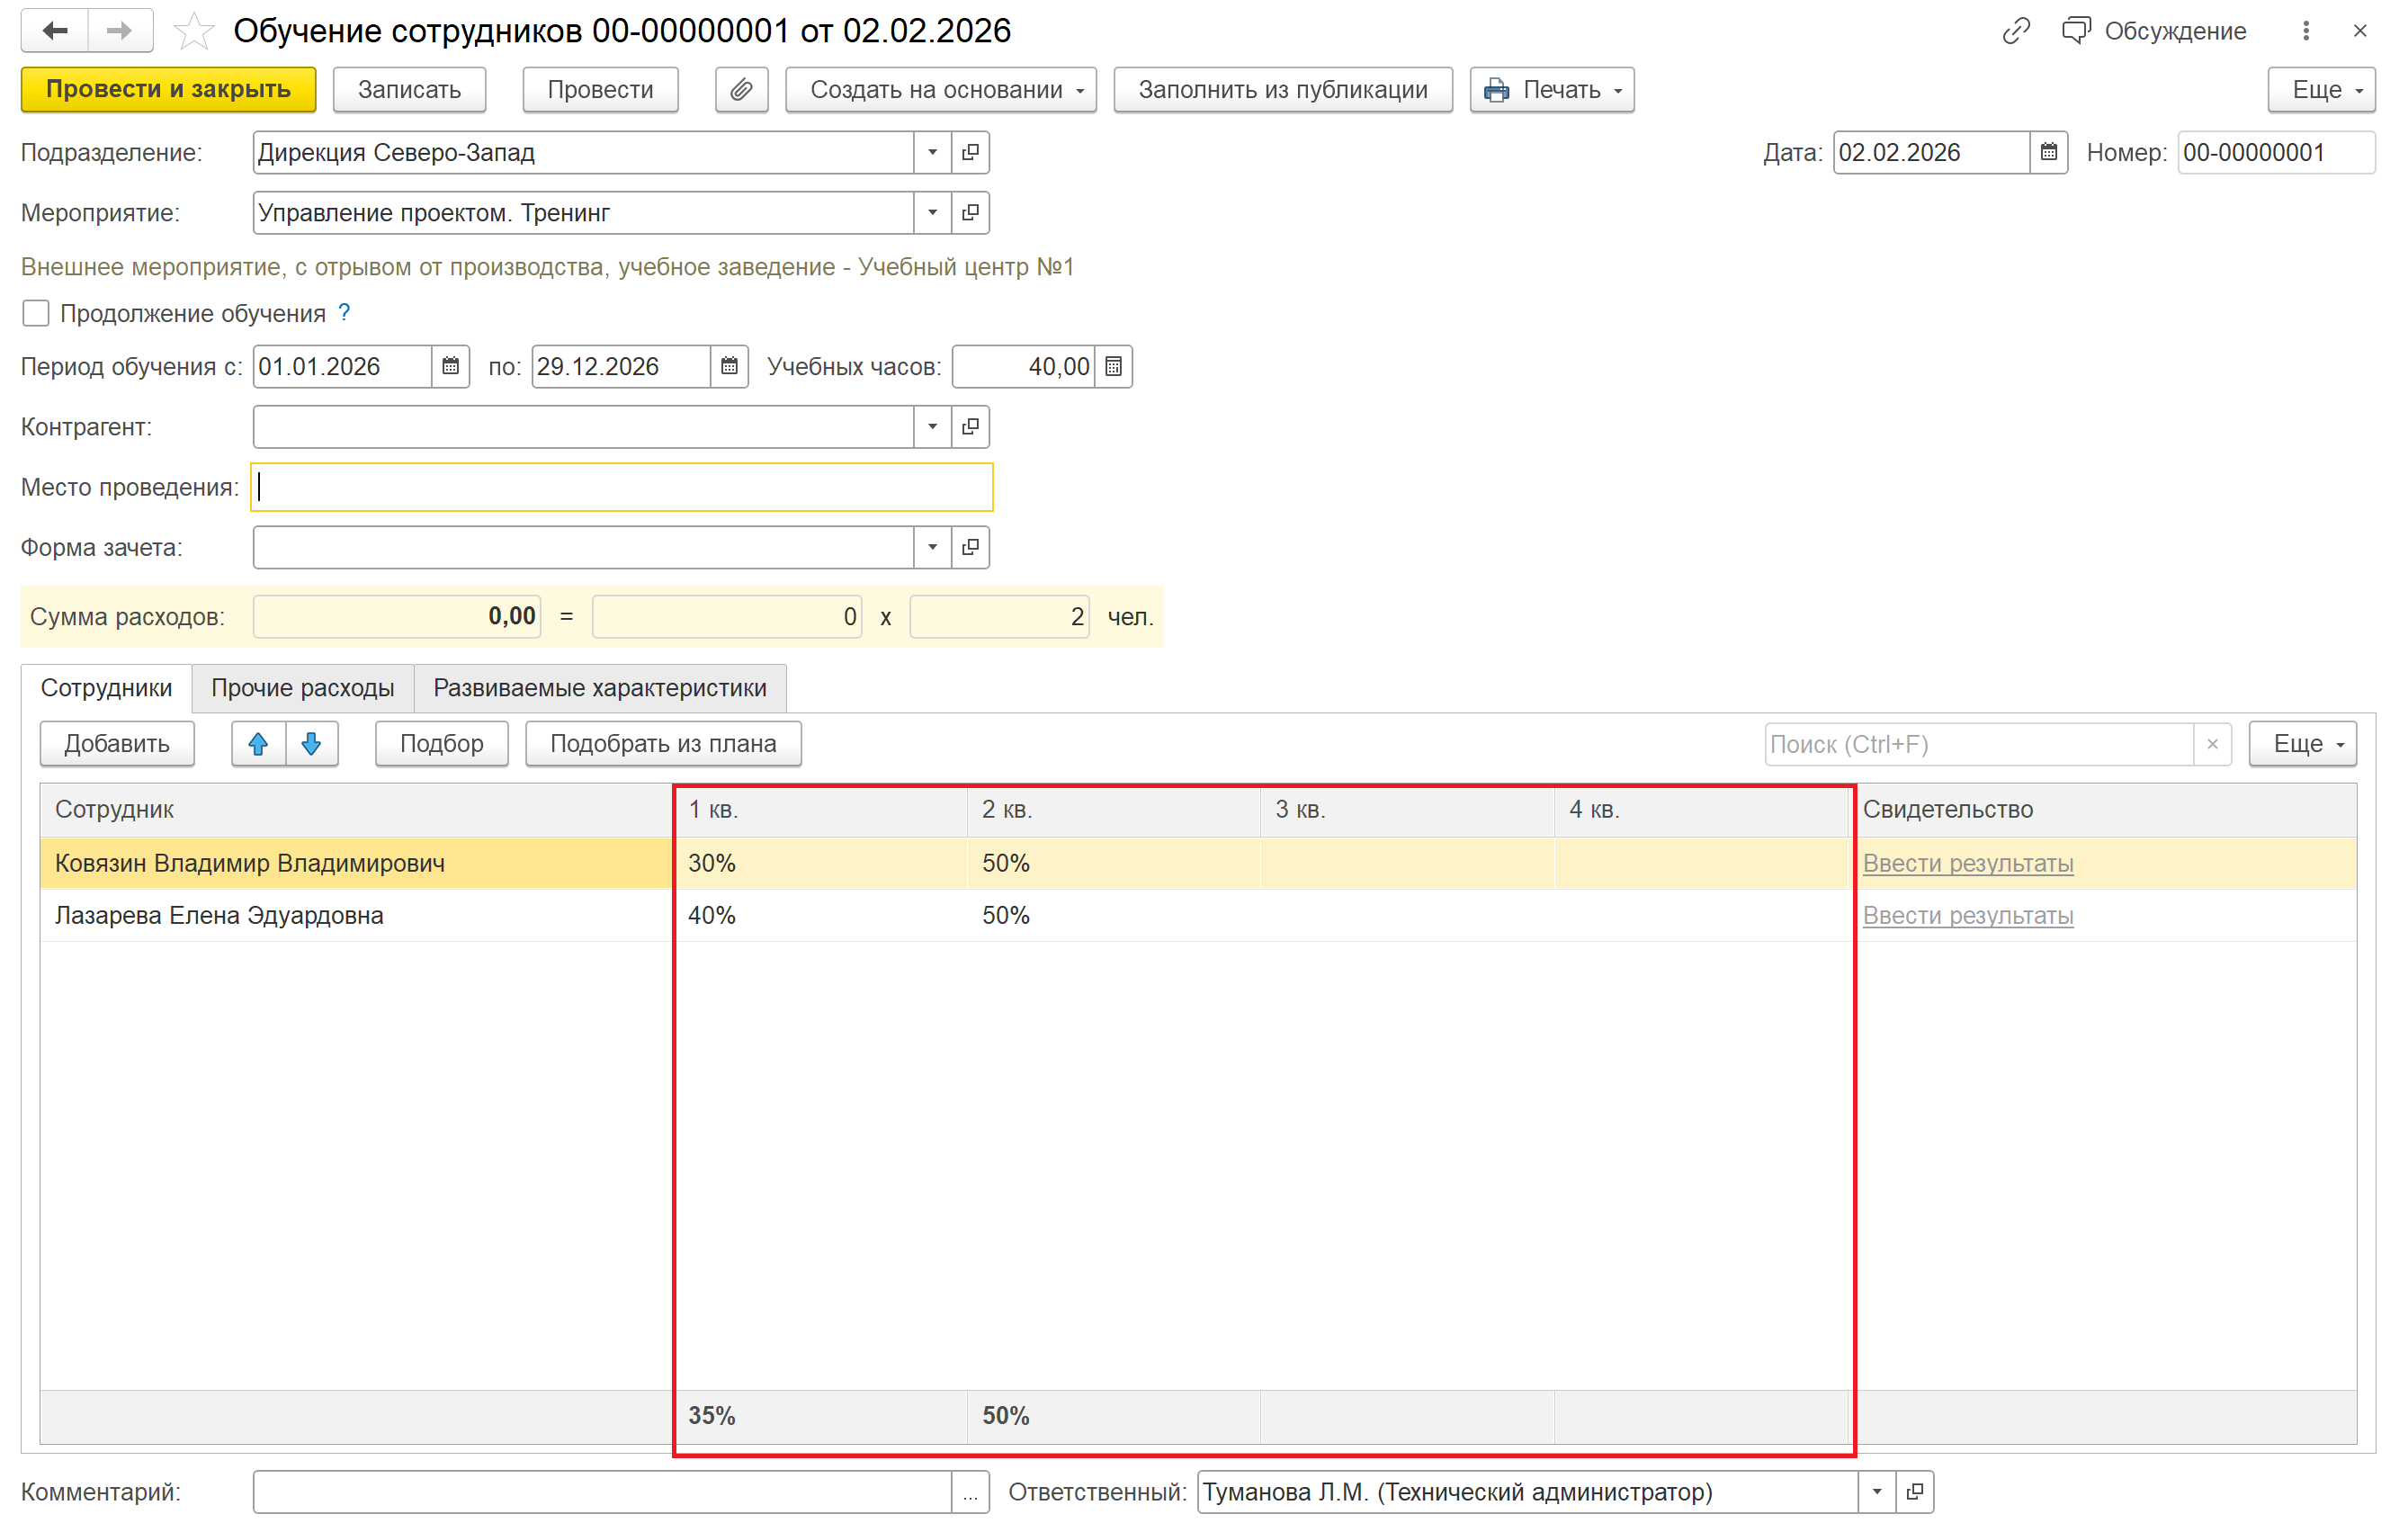The width and height of the screenshot is (2408, 1532).
Task: Open calendar picker for document date
Action: point(2048,153)
